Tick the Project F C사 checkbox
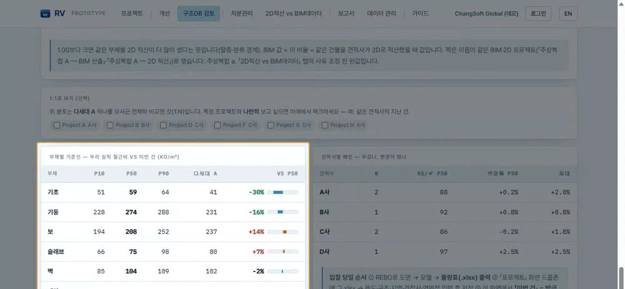625x289 pixels. (x=217, y=125)
